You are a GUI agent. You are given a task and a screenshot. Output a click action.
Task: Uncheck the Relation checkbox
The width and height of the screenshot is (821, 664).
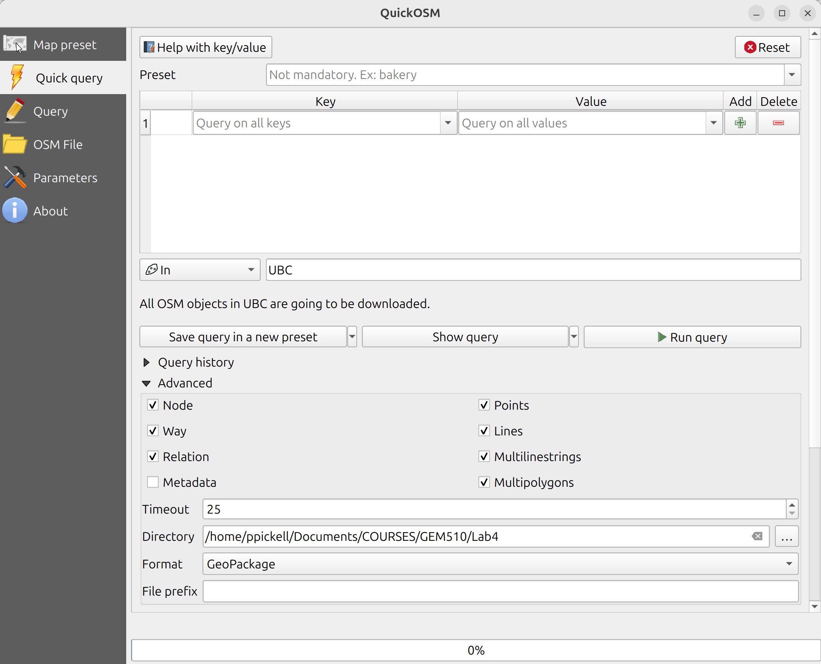coord(153,456)
